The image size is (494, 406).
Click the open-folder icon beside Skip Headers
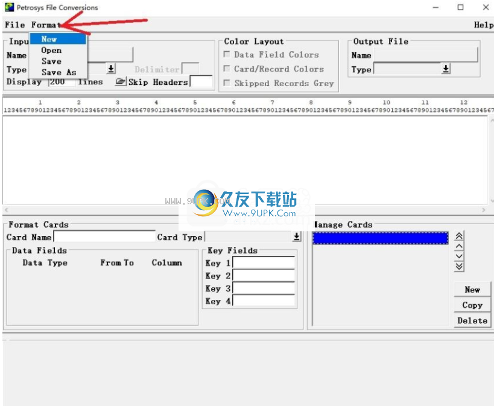pos(121,81)
